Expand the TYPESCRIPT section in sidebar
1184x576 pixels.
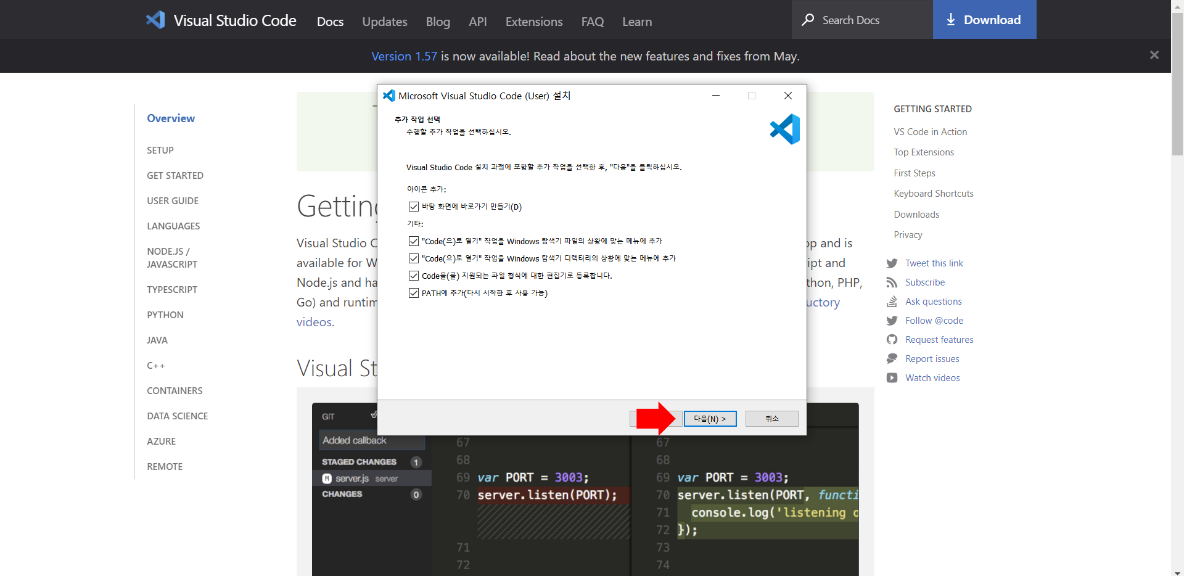pyautogui.click(x=172, y=290)
